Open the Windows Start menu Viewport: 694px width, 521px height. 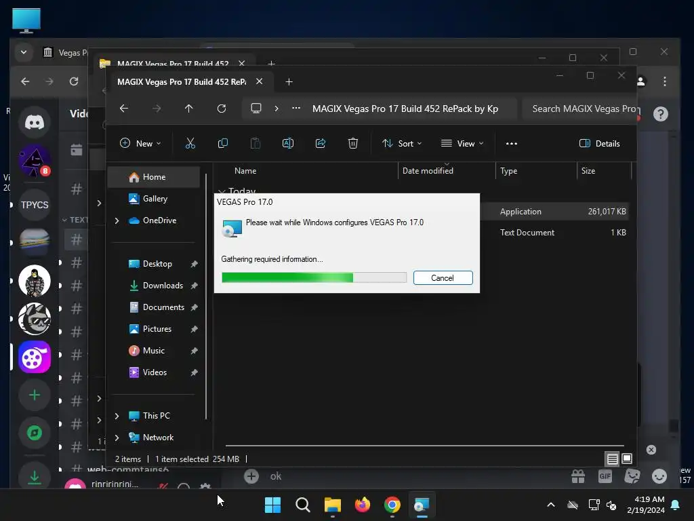(272, 505)
